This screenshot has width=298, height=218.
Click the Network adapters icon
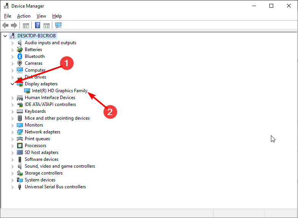click(x=20, y=132)
